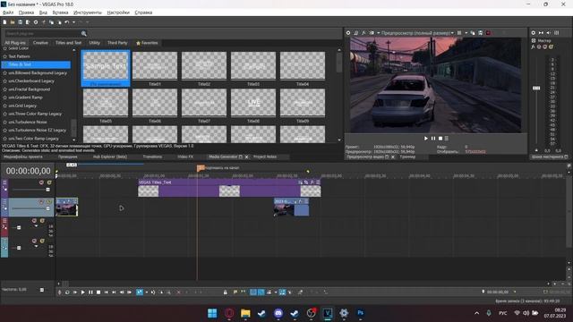
Task: Select Test Pattern in the generator list
Action: [x=19, y=56]
